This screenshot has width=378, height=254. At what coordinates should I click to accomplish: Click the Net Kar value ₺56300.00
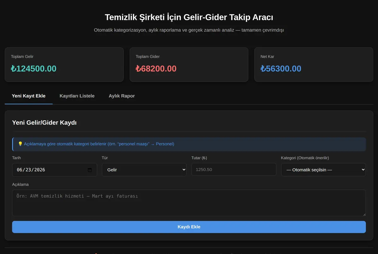coord(281,68)
